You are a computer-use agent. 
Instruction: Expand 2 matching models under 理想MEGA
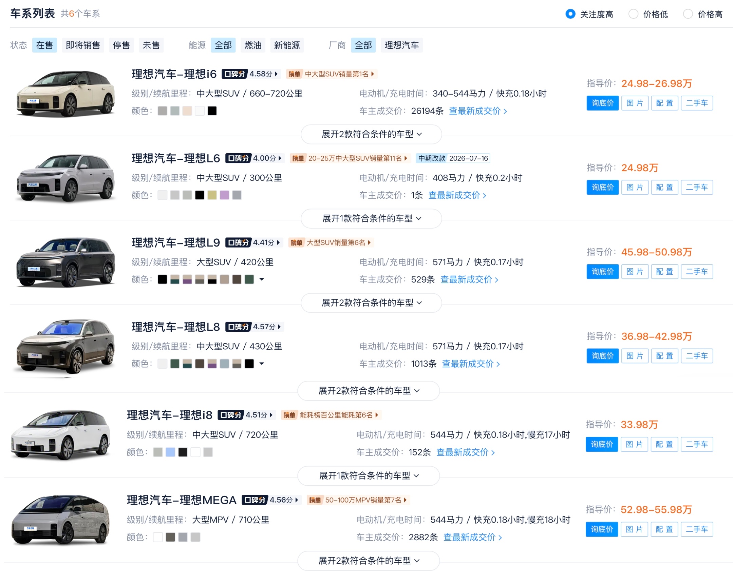369,561
